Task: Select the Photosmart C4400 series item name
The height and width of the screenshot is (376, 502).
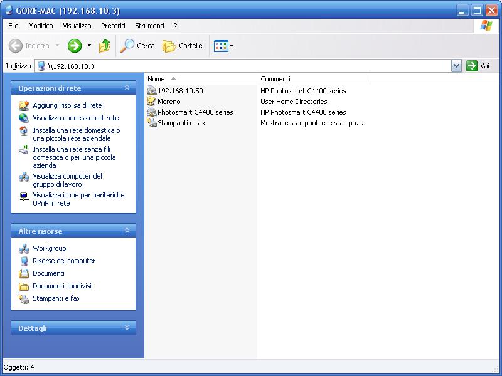Action: [x=195, y=112]
